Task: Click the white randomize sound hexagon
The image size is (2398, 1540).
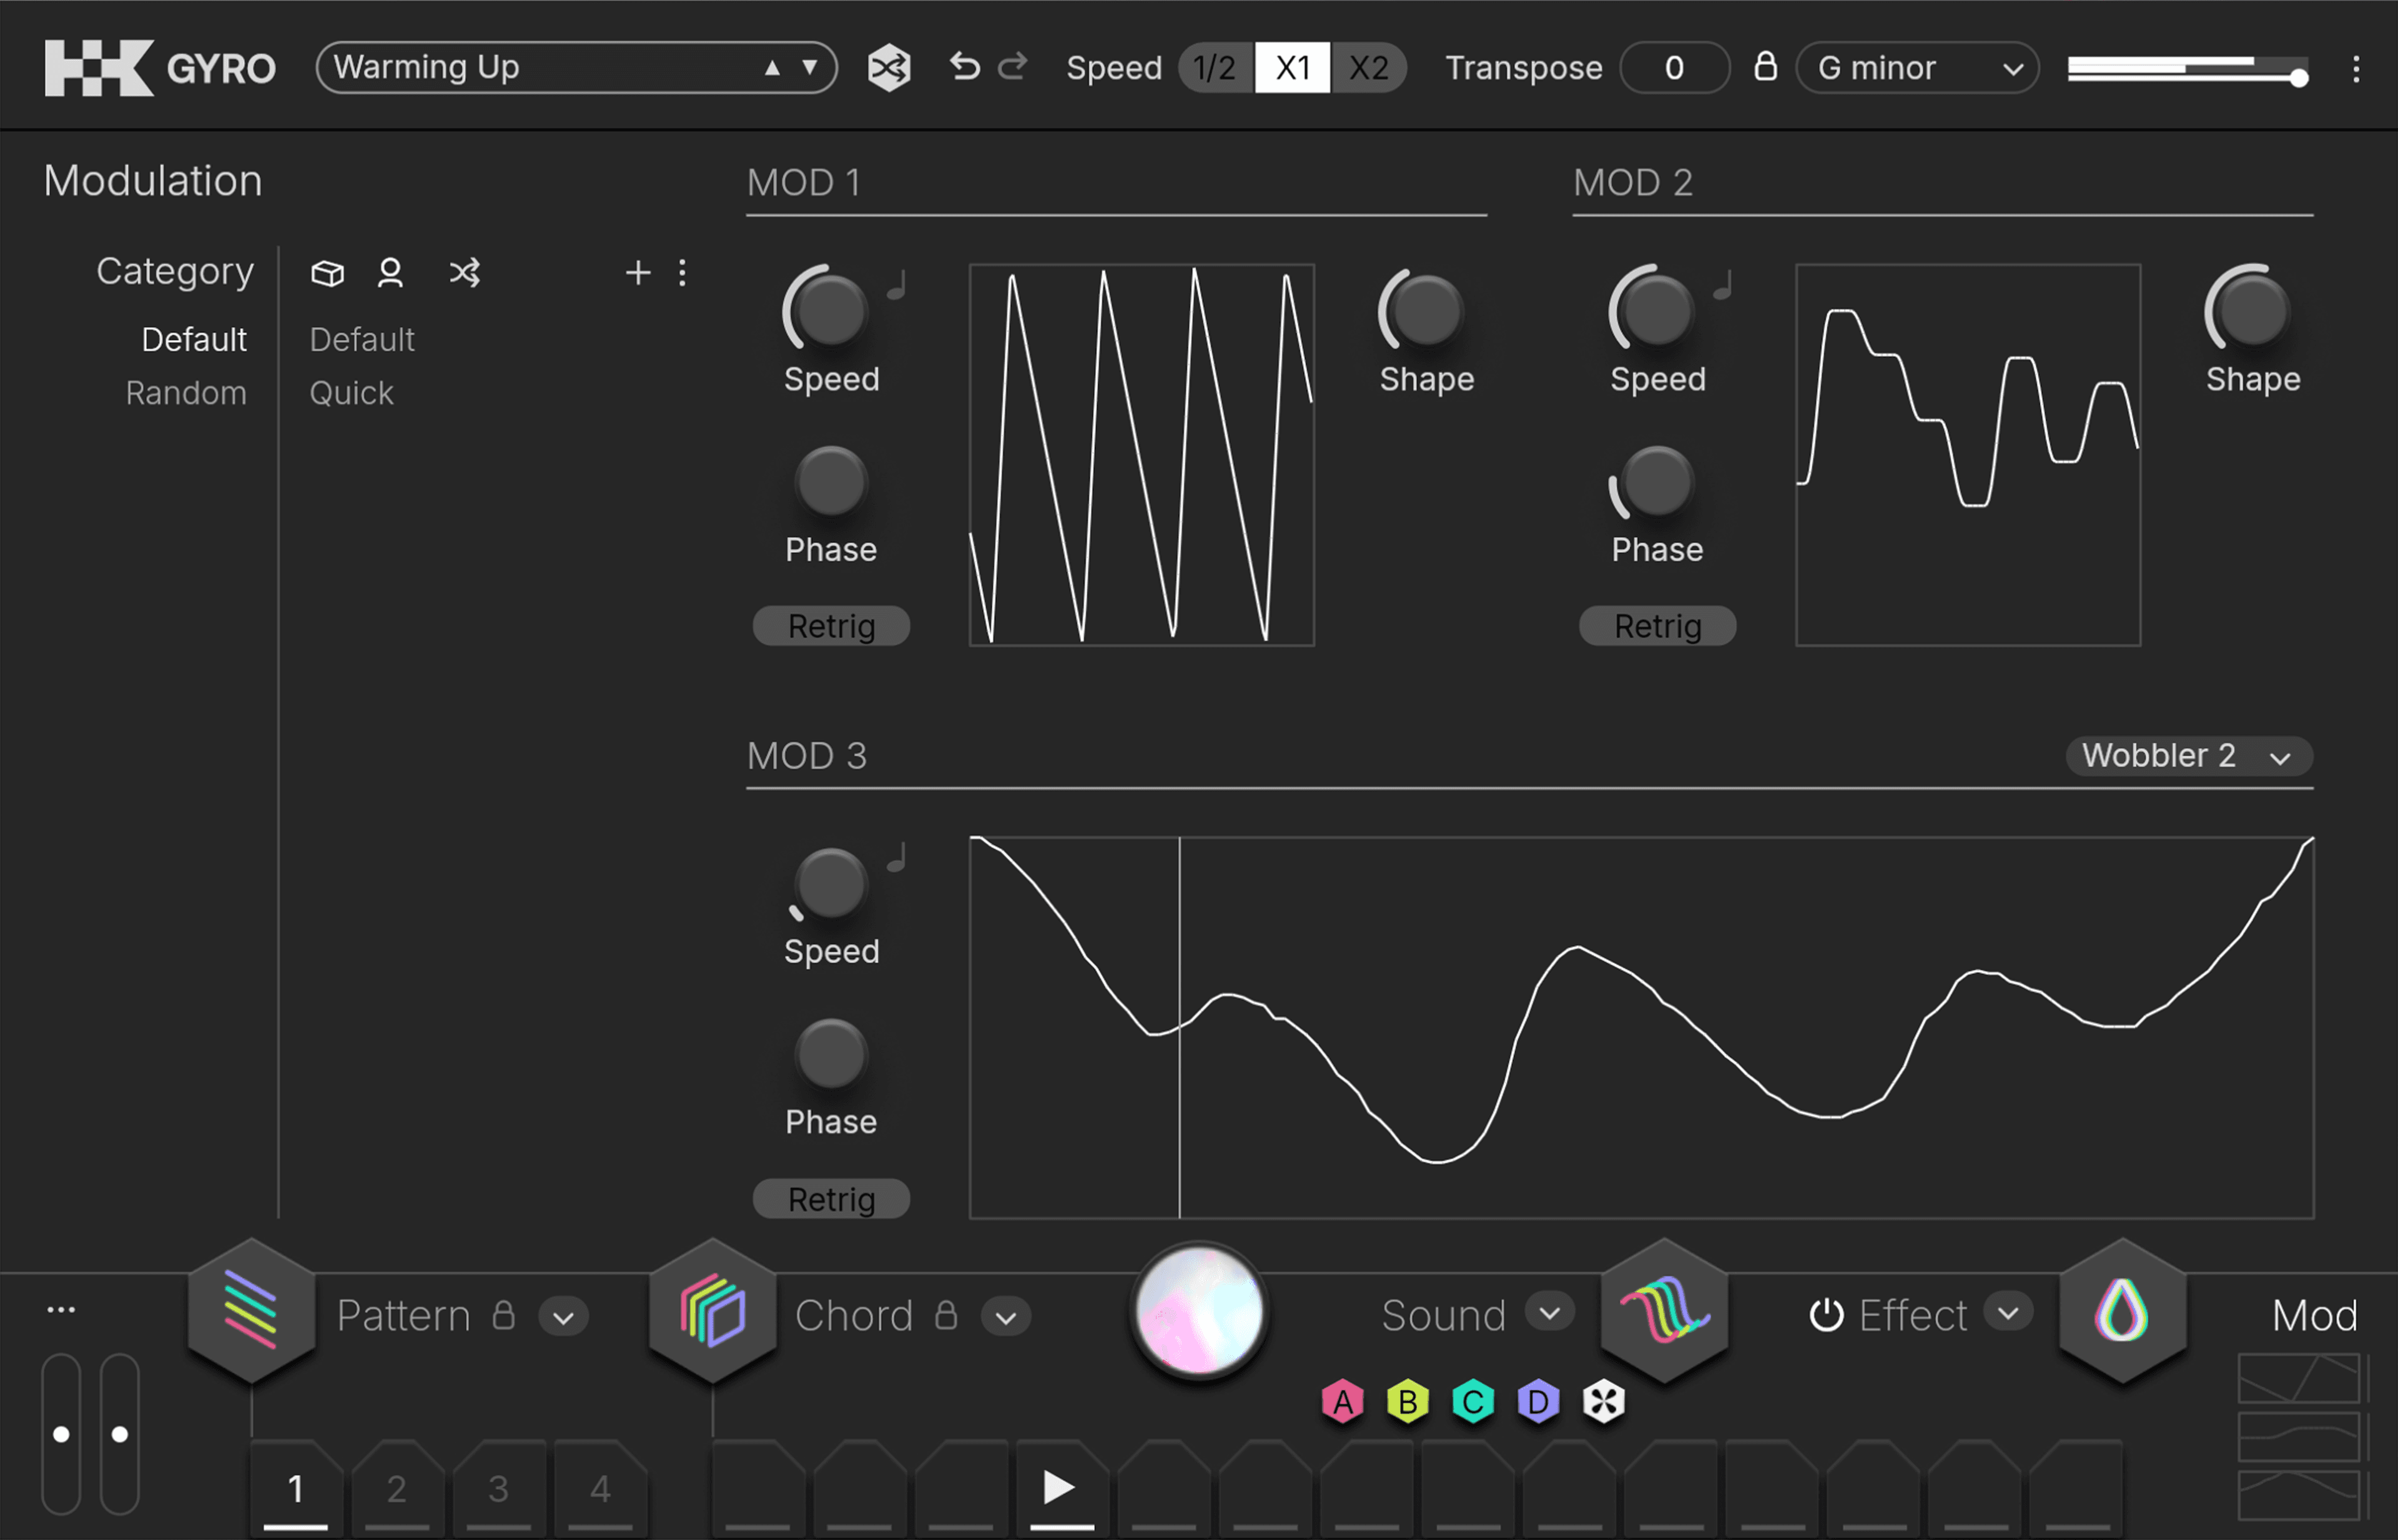Action: (1602, 1402)
